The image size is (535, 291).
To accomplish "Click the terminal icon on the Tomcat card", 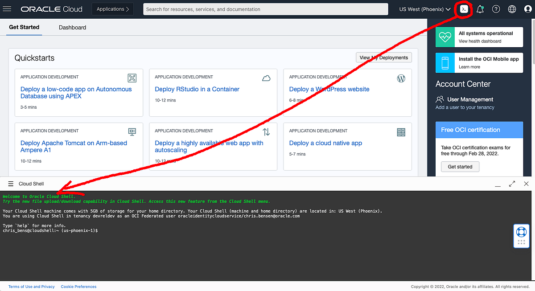I will pos(132,131).
